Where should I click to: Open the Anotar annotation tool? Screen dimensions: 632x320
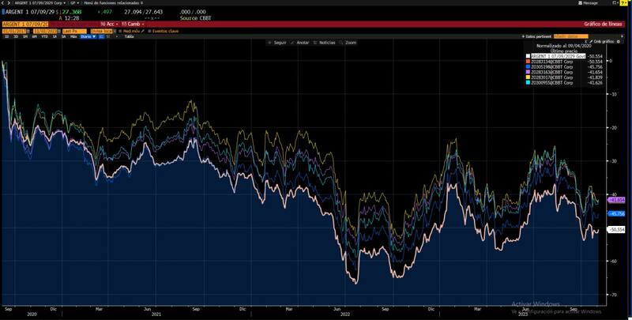301,42
